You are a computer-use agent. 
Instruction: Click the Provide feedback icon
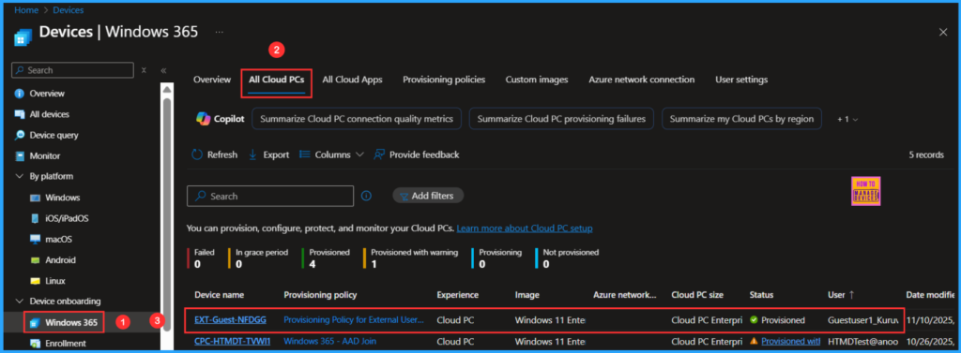379,154
